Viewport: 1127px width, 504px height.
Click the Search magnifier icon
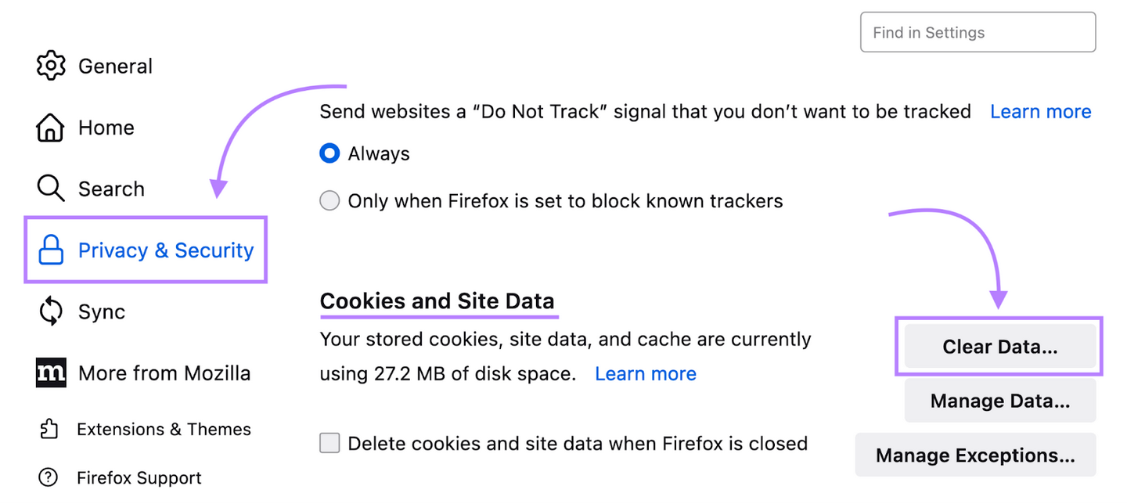(x=51, y=189)
